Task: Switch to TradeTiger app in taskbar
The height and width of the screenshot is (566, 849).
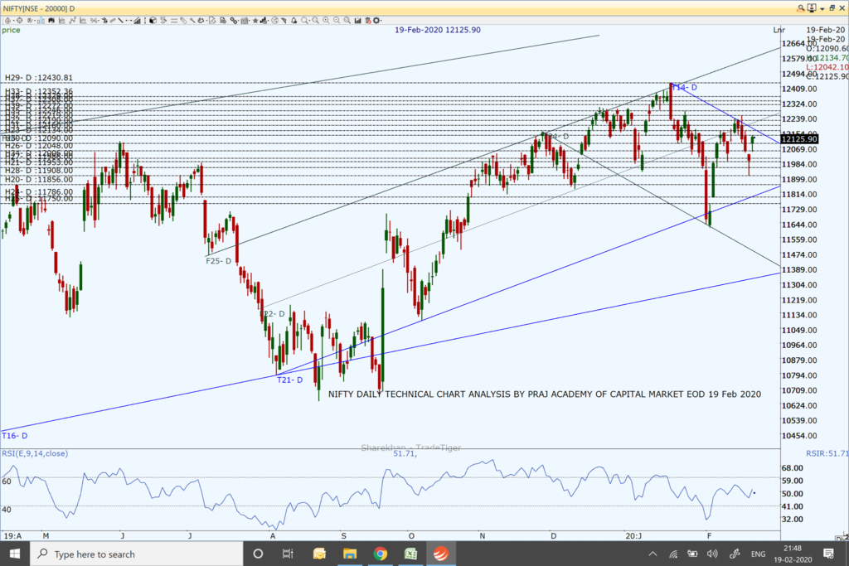Action: tap(441, 554)
